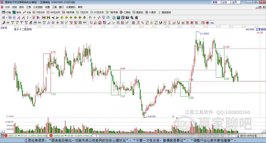Jump to last bar with skip-end icon
Image resolution: width=266 pixels, height=143 pixels.
pyautogui.click(x=48, y=18)
